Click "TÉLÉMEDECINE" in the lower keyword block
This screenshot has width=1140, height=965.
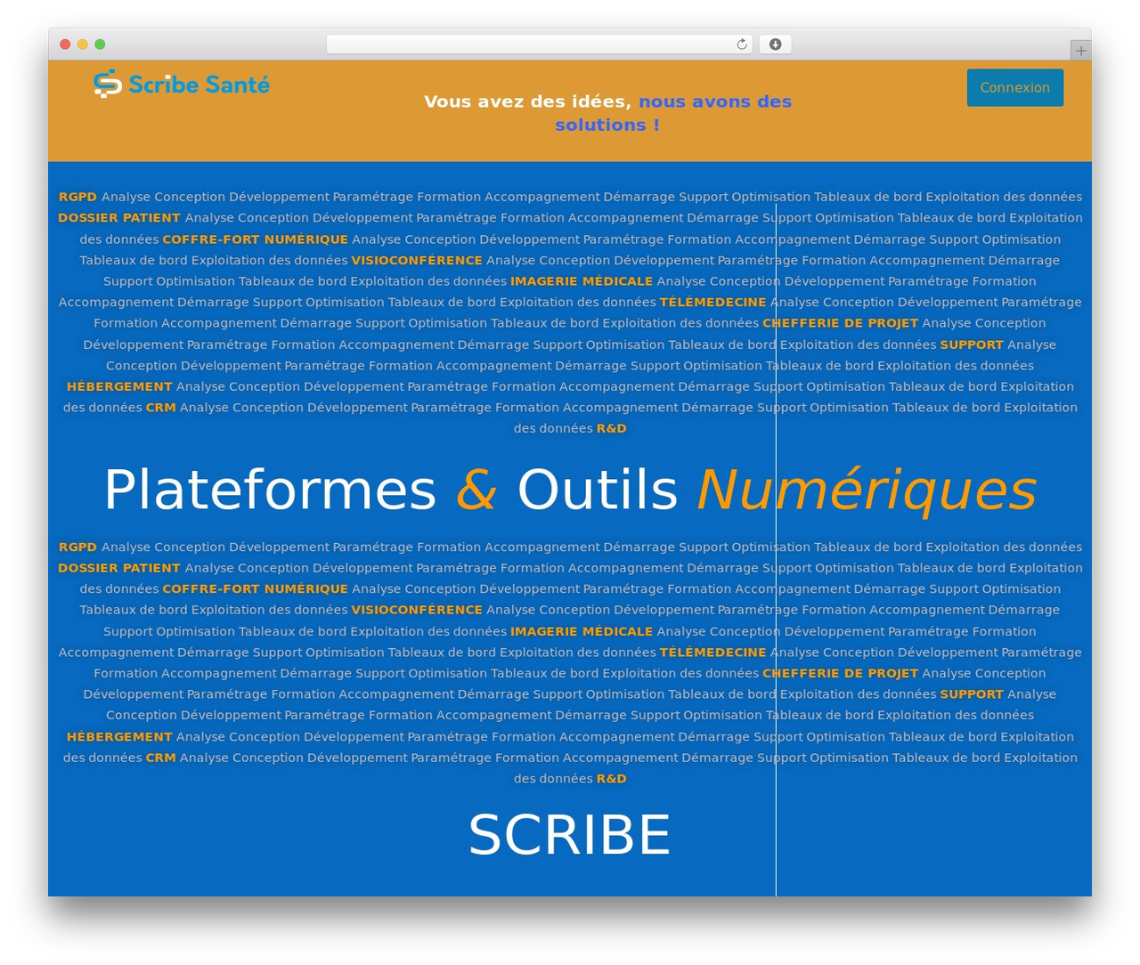[x=712, y=653]
